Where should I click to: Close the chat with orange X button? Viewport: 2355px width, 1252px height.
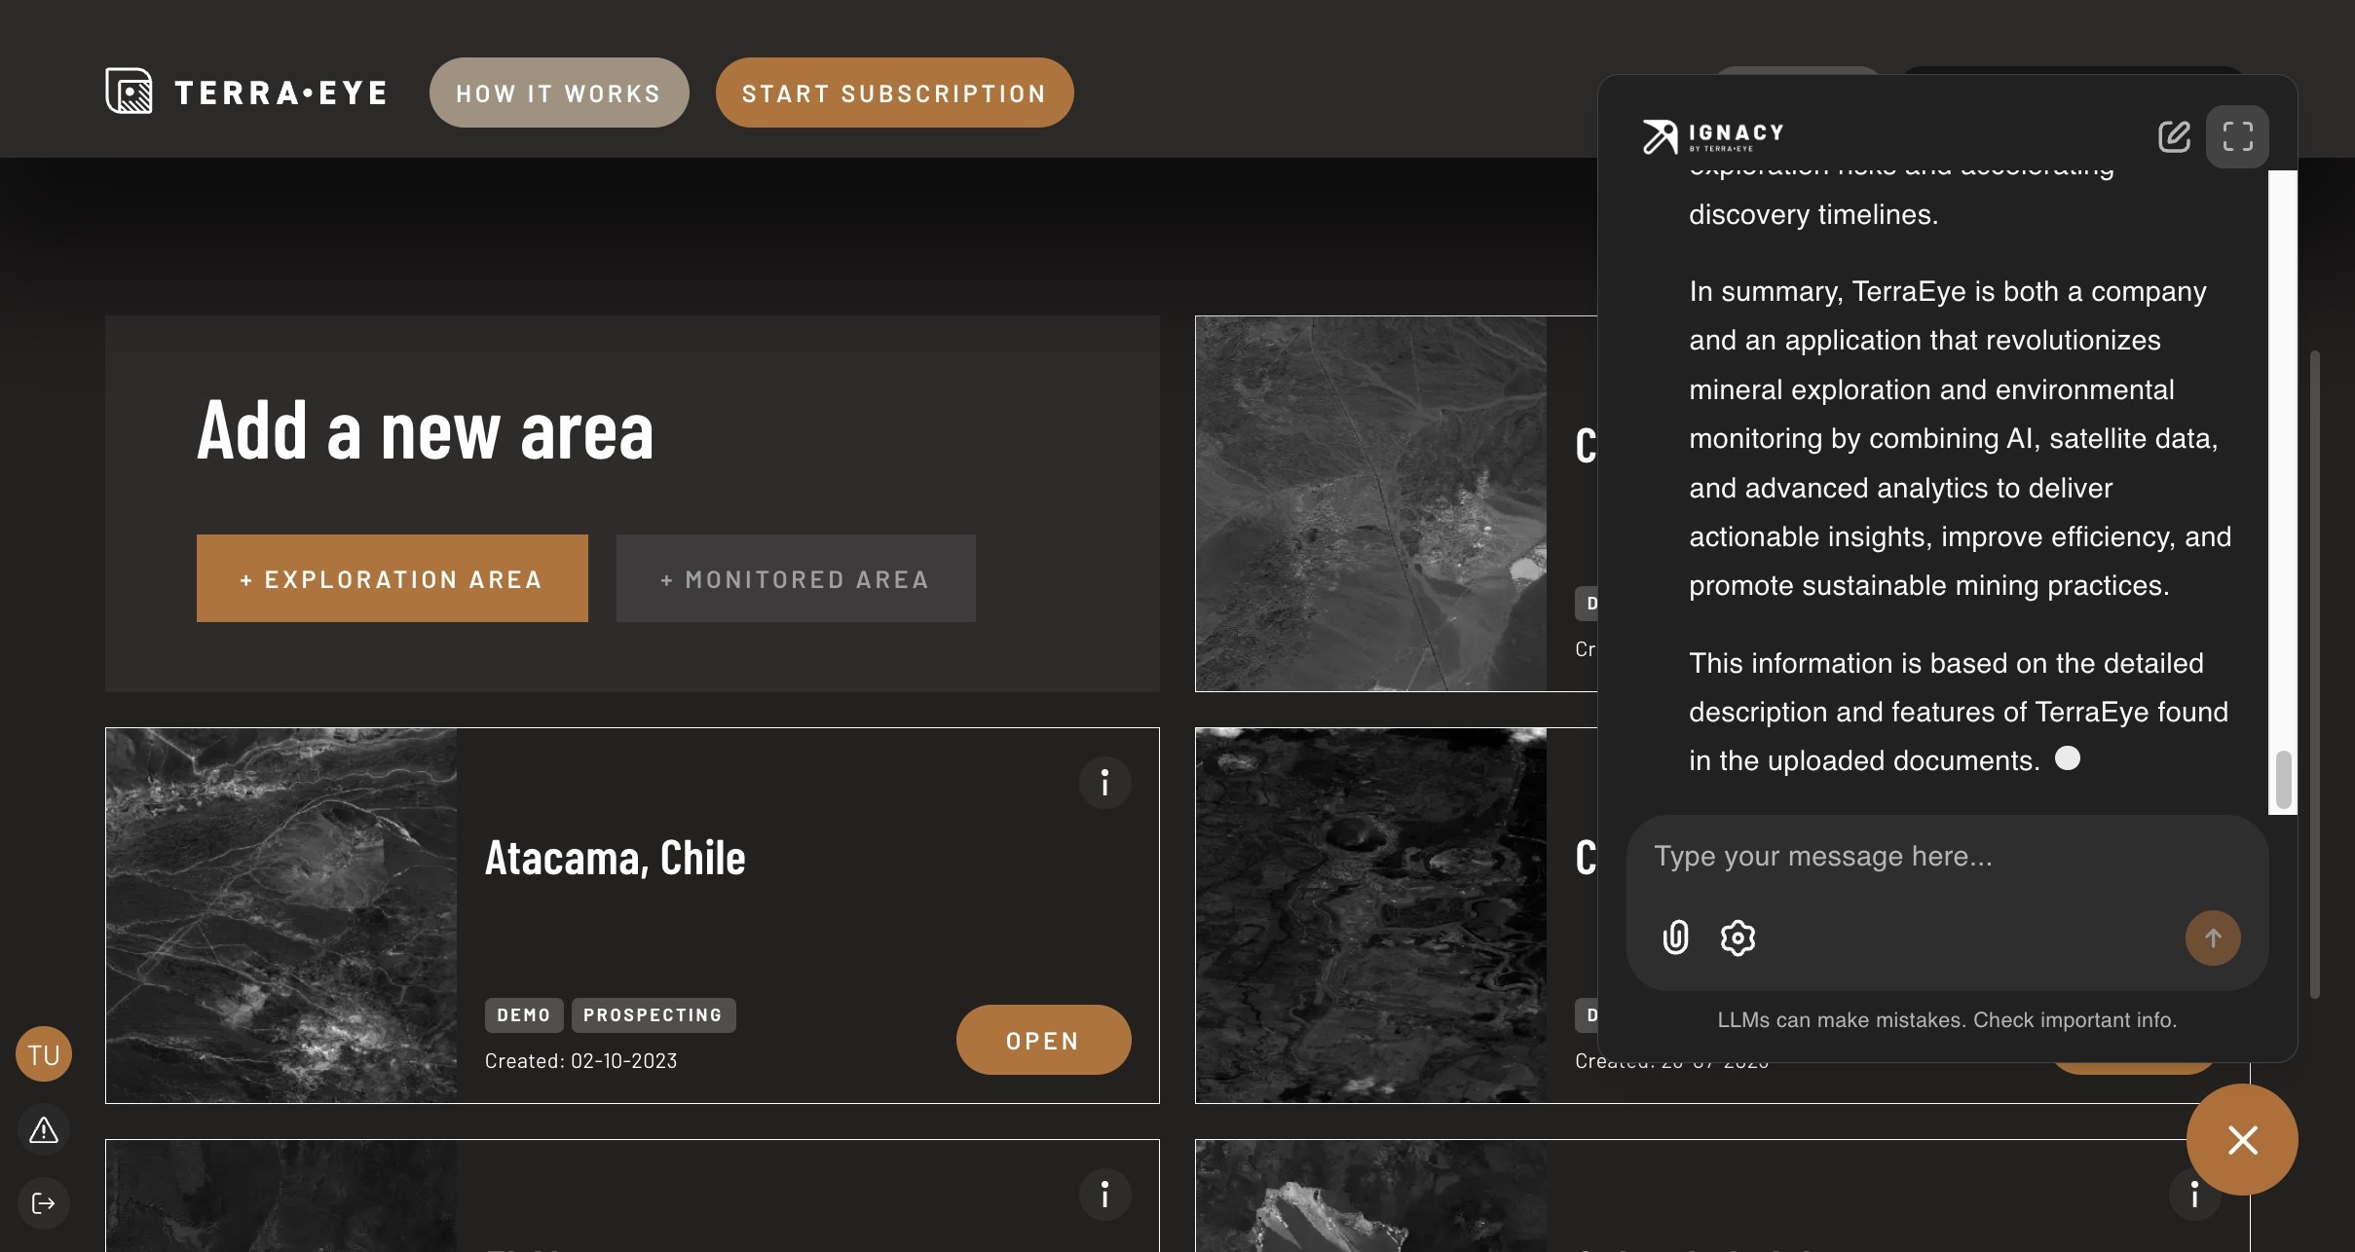[2242, 1139]
